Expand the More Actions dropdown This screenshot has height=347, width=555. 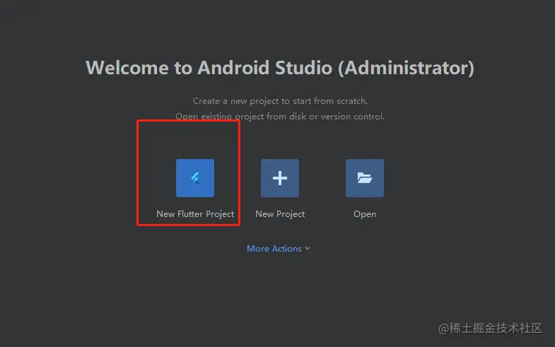(279, 249)
